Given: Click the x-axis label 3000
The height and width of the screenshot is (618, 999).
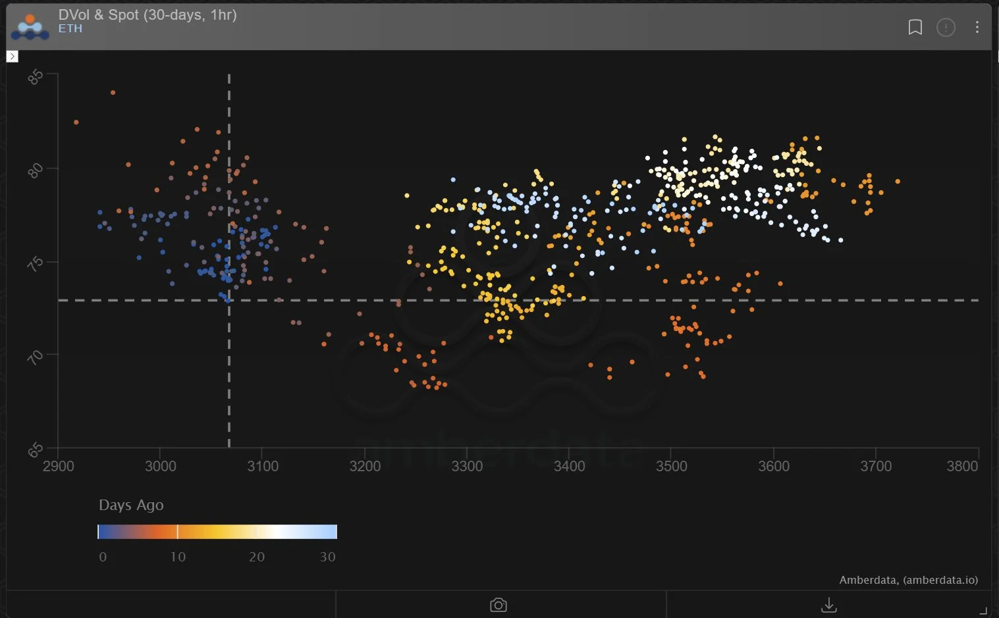Looking at the screenshot, I should [x=161, y=466].
